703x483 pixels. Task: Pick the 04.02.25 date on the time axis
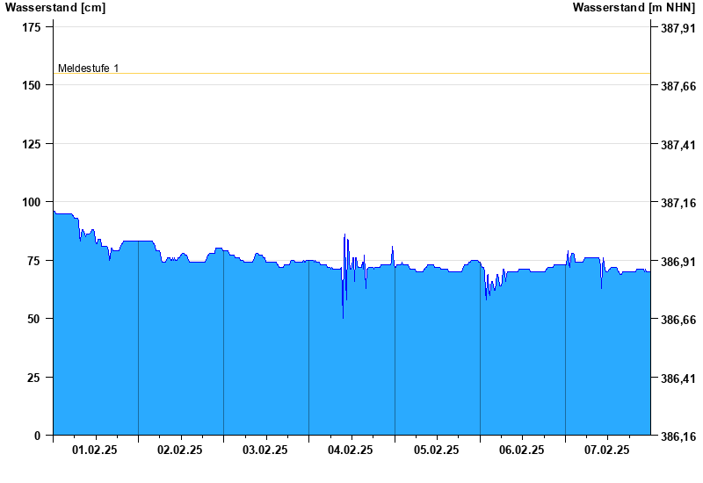351,450
